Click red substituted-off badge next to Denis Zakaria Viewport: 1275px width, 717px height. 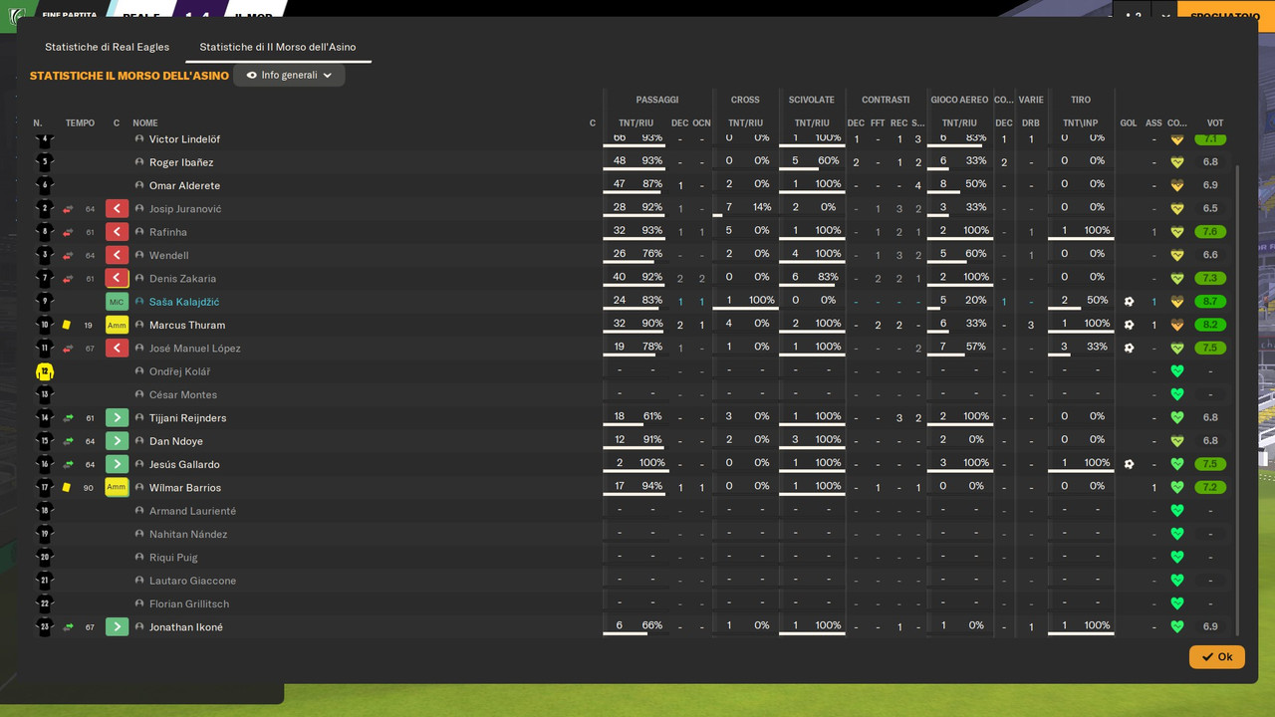[117, 279]
